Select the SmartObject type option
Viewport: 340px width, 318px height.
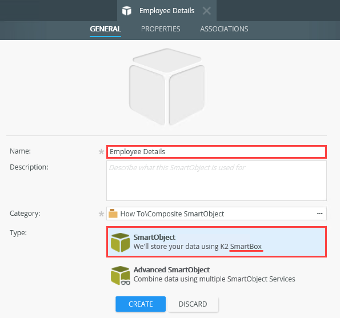click(217, 242)
